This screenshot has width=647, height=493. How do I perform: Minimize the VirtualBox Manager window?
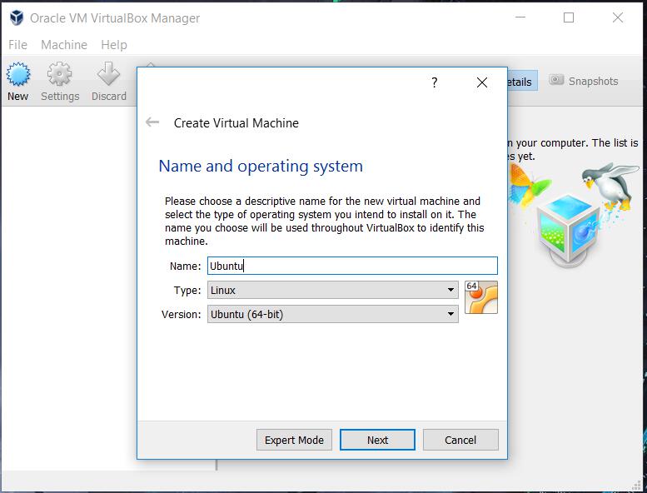tap(520, 17)
